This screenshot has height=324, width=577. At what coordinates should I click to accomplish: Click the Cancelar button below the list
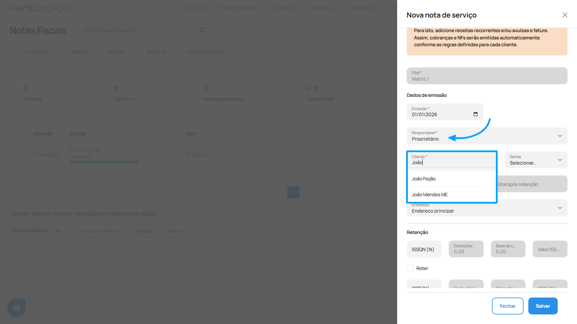(144, 231)
